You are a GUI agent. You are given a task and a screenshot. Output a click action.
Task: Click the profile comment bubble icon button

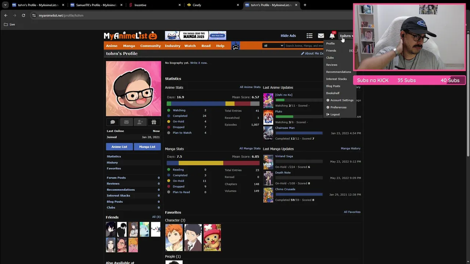pos(113,122)
